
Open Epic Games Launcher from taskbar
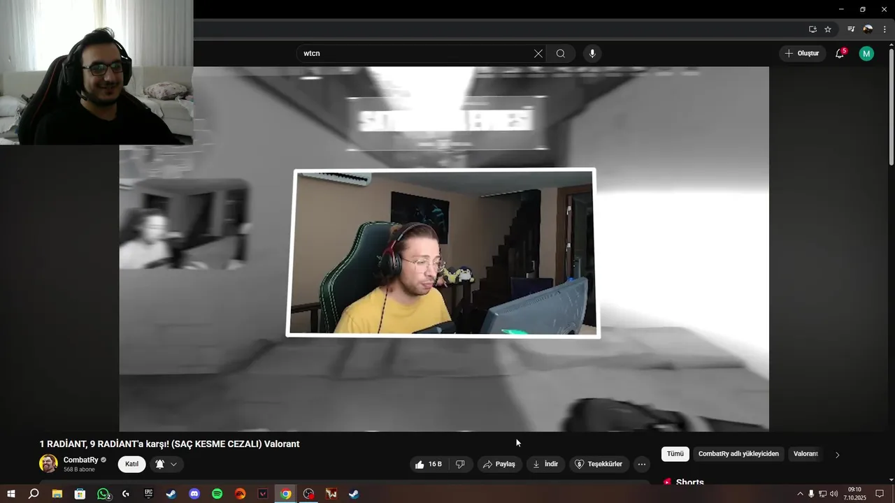148,494
